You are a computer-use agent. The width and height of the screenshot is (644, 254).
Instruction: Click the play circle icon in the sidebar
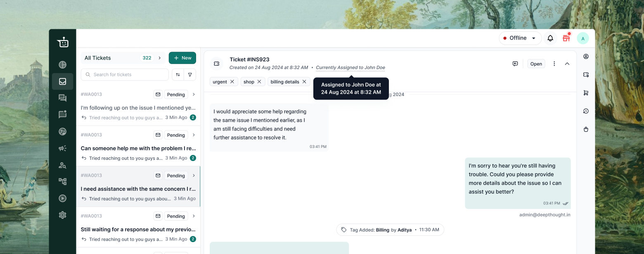(x=63, y=198)
